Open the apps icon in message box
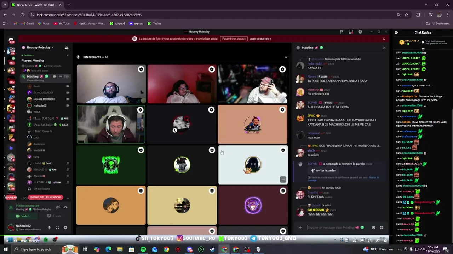Viewport: 453px width, 254px height. [x=382, y=228]
